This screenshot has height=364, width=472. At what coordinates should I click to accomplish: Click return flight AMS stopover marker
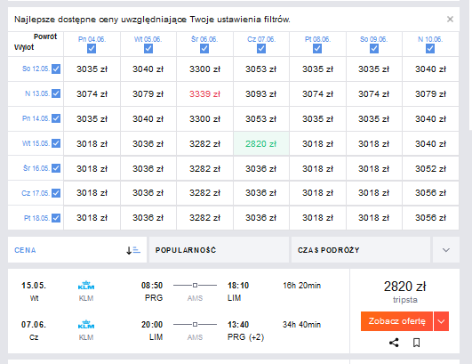pyautogui.click(x=195, y=324)
